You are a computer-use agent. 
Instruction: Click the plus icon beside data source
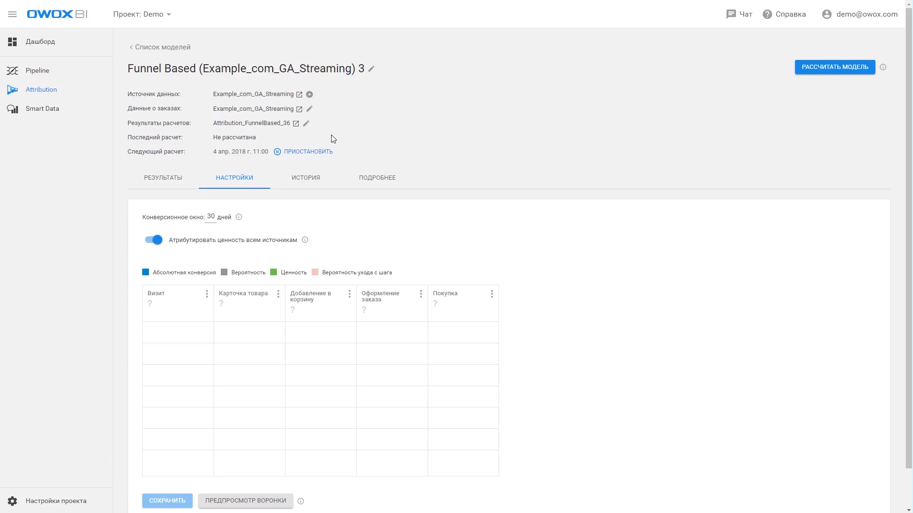coord(309,95)
